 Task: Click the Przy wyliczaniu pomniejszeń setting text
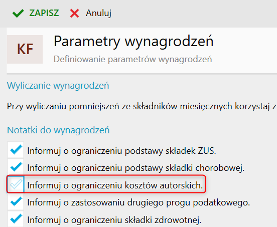pos(142,106)
